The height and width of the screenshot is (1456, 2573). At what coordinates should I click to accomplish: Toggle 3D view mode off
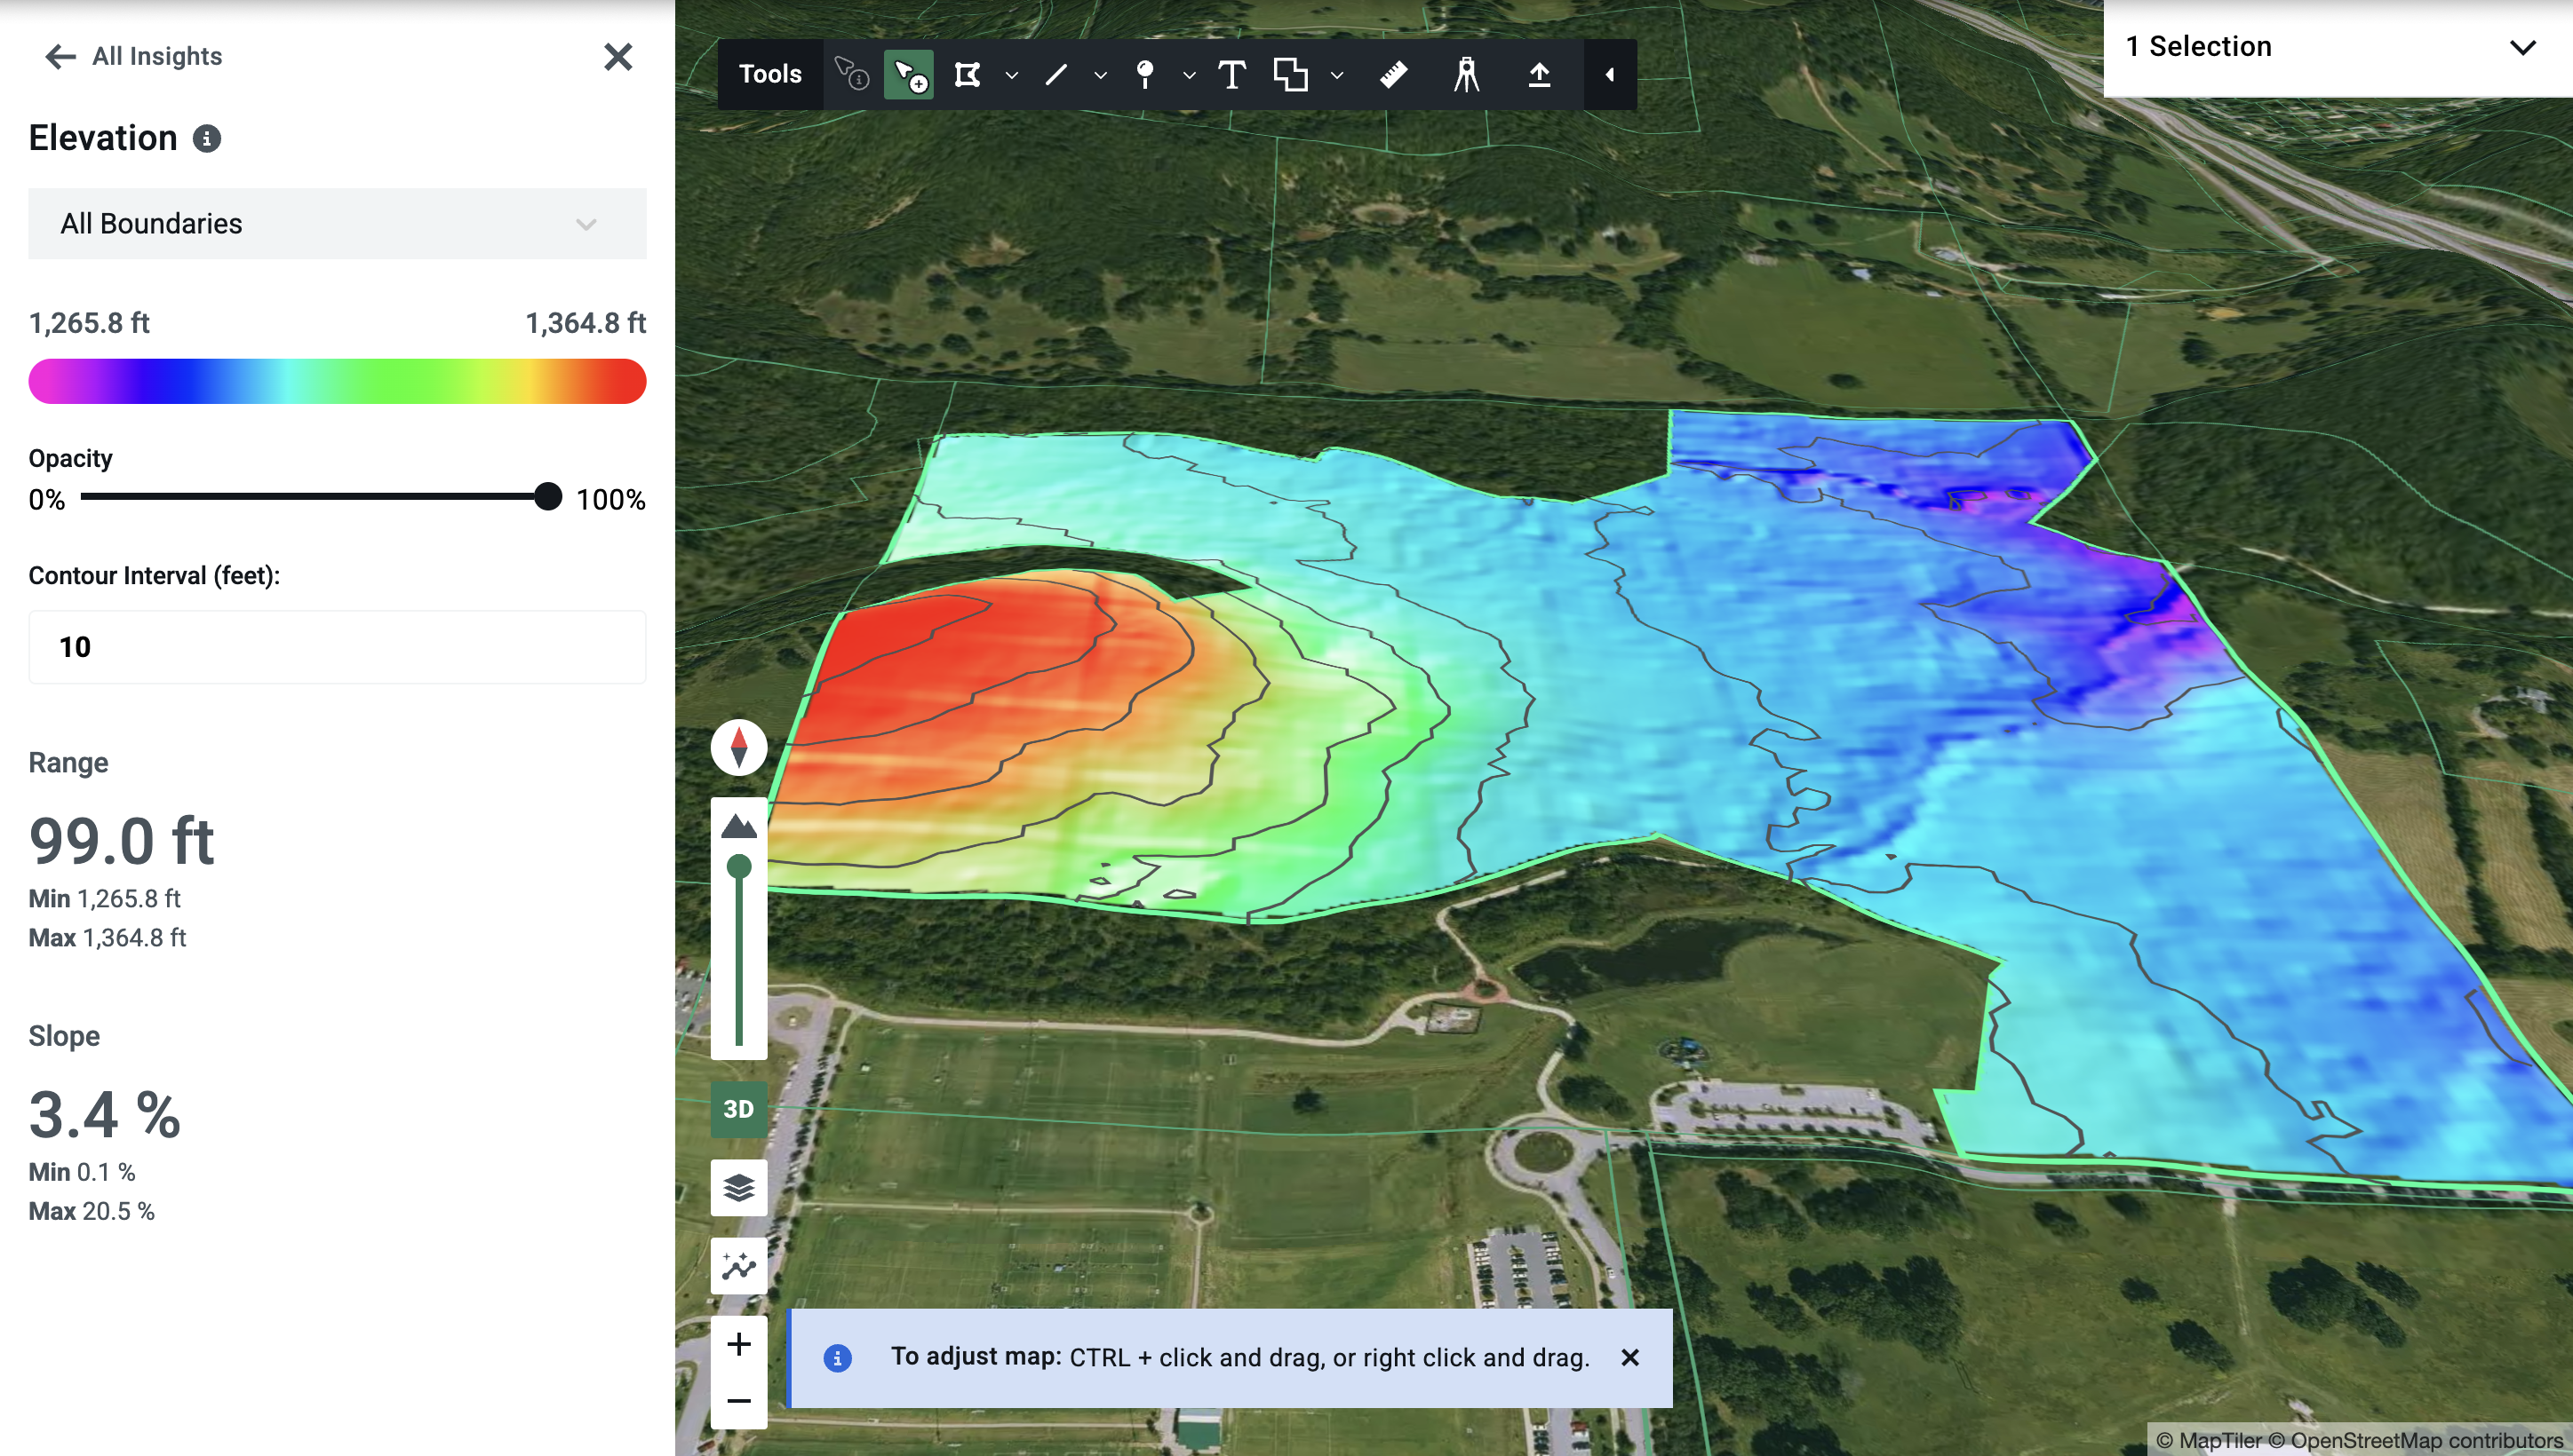click(x=738, y=1109)
